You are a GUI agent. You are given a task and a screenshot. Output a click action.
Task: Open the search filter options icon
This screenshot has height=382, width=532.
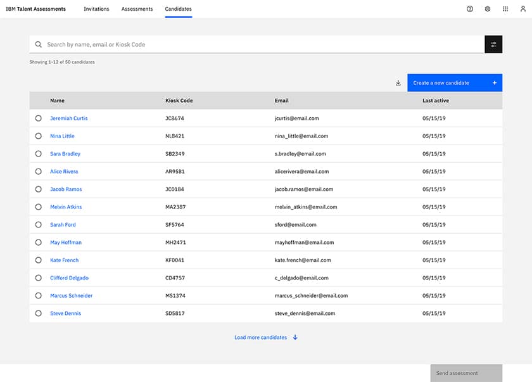(493, 44)
